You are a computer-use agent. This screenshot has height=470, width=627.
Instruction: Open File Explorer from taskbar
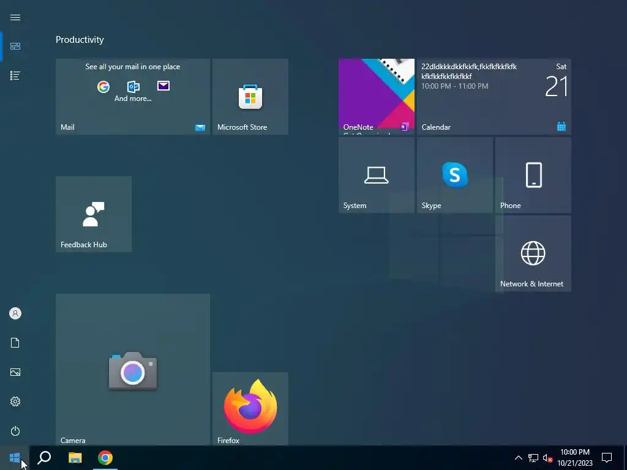coord(75,458)
